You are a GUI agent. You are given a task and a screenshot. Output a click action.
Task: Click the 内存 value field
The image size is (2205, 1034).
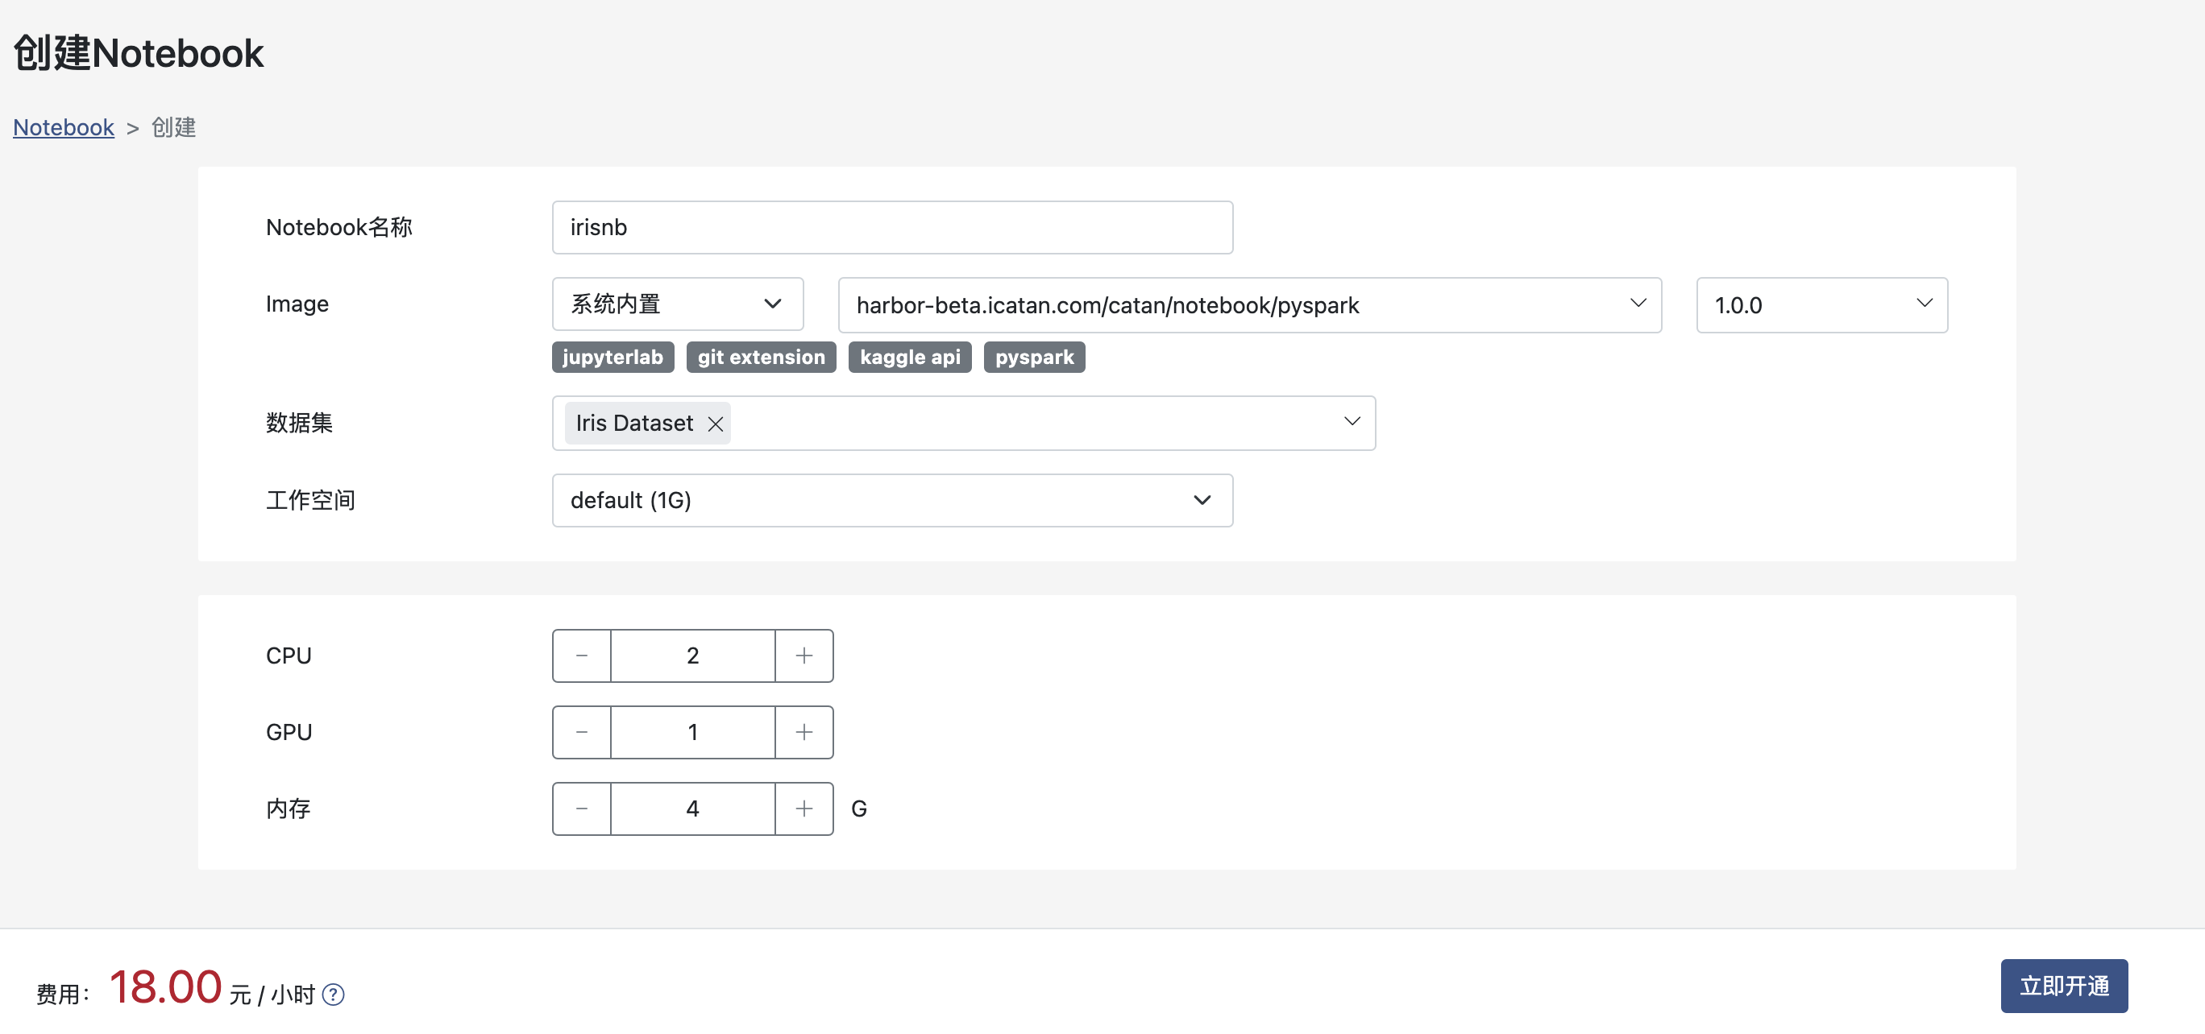tap(692, 809)
